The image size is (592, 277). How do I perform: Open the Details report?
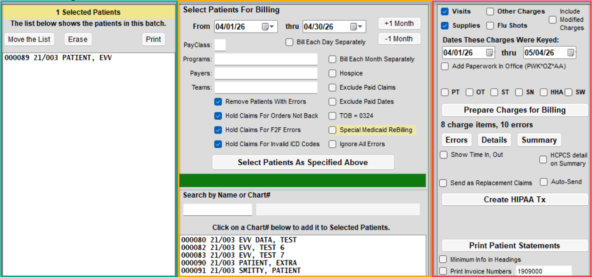click(x=494, y=140)
